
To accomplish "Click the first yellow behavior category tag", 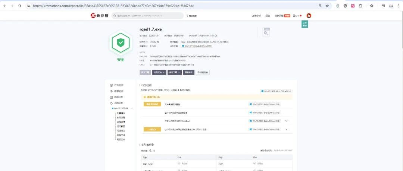I will click(x=152, y=104).
